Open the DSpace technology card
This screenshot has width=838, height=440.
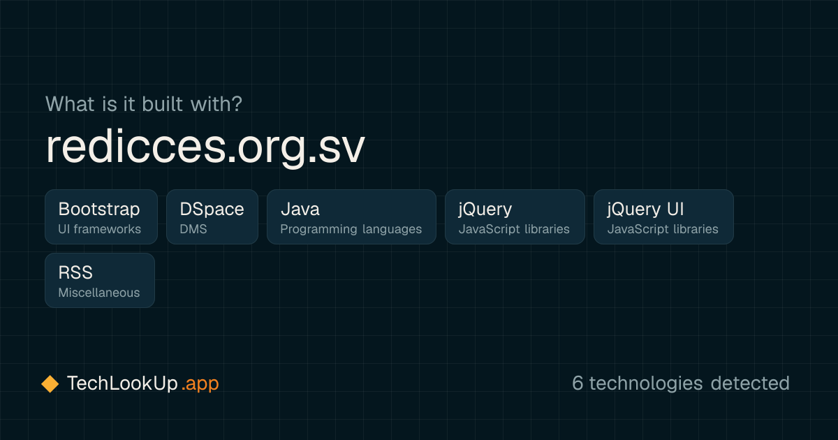212,217
